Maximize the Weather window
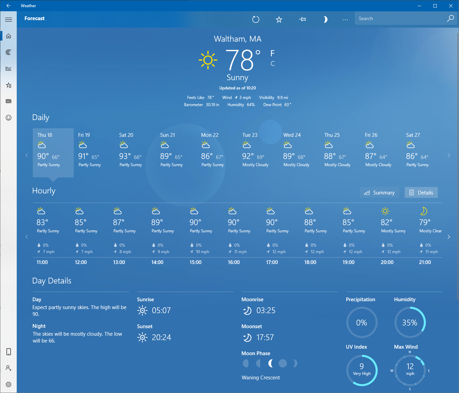This screenshot has width=459, height=393. click(x=435, y=5)
